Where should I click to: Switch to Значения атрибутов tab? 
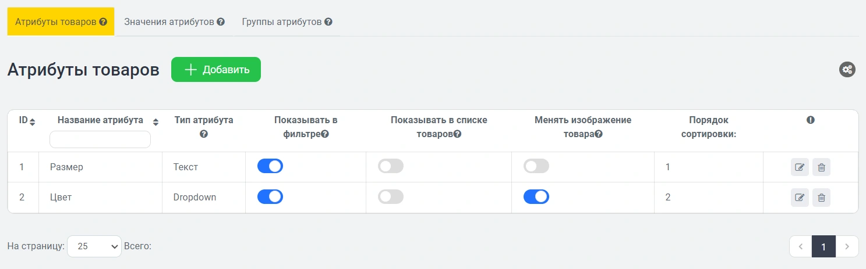point(169,22)
